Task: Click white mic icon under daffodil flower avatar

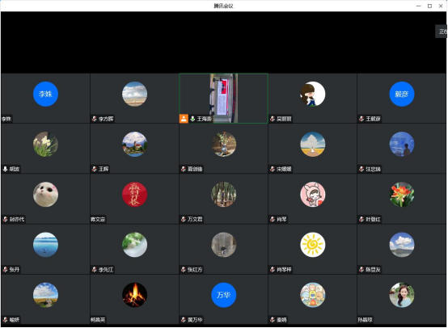Action: click(x=5, y=169)
